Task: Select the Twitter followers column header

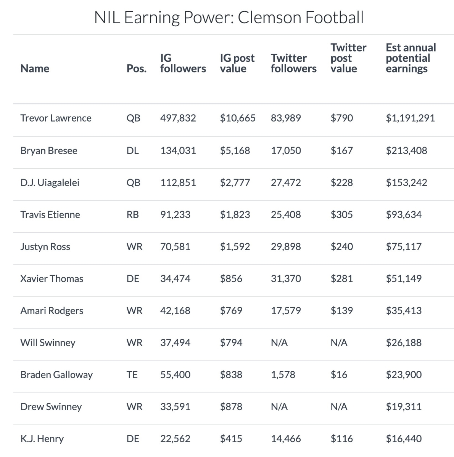Action: pos(293,63)
